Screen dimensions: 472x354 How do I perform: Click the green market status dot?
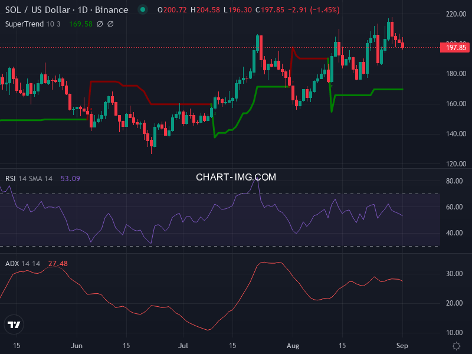click(x=142, y=10)
